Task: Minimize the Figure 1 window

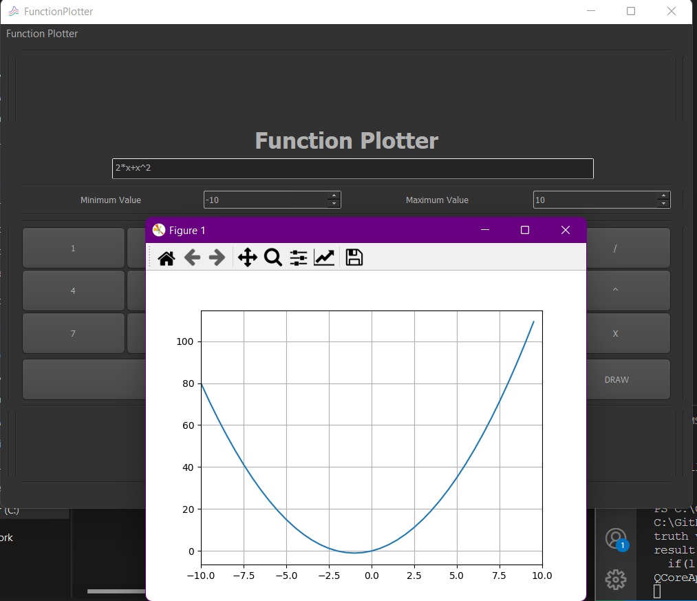Action: 485,230
